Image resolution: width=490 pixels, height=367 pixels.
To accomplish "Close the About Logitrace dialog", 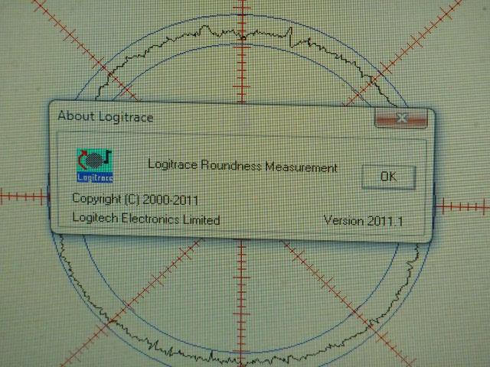I will pos(401,119).
